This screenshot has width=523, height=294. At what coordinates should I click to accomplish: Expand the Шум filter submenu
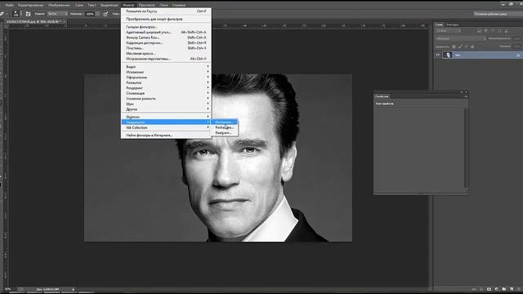click(166, 104)
